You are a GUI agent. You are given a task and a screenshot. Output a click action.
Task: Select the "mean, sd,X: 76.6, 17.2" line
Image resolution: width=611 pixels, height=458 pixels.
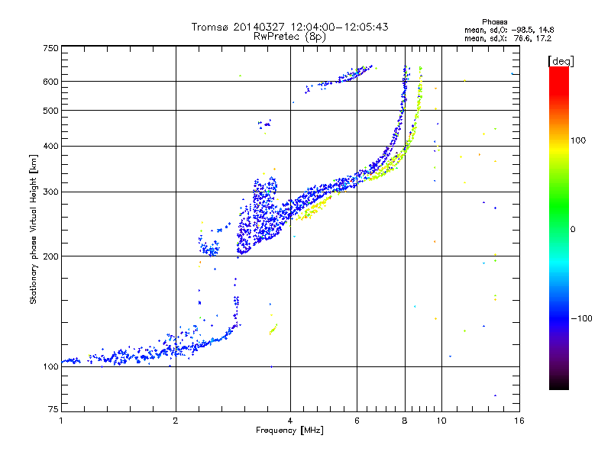click(508, 39)
